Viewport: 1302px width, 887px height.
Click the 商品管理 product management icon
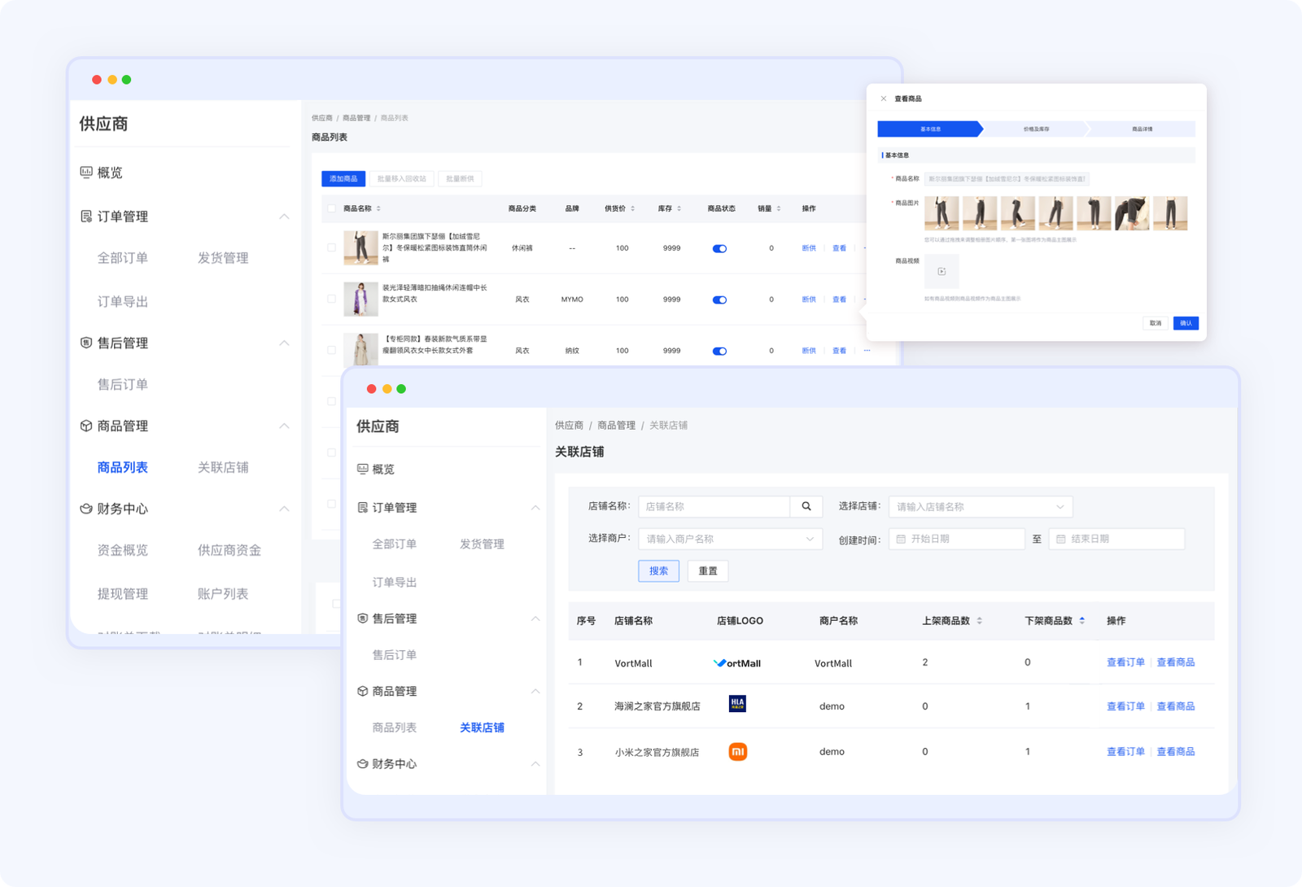click(x=362, y=691)
